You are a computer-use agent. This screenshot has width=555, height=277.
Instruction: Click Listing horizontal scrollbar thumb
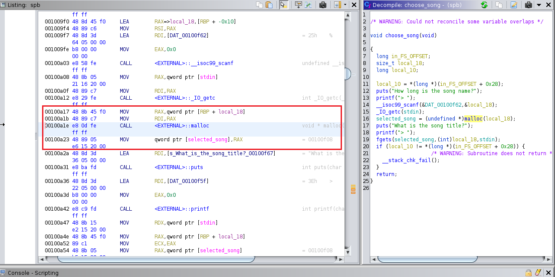[155, 259]
